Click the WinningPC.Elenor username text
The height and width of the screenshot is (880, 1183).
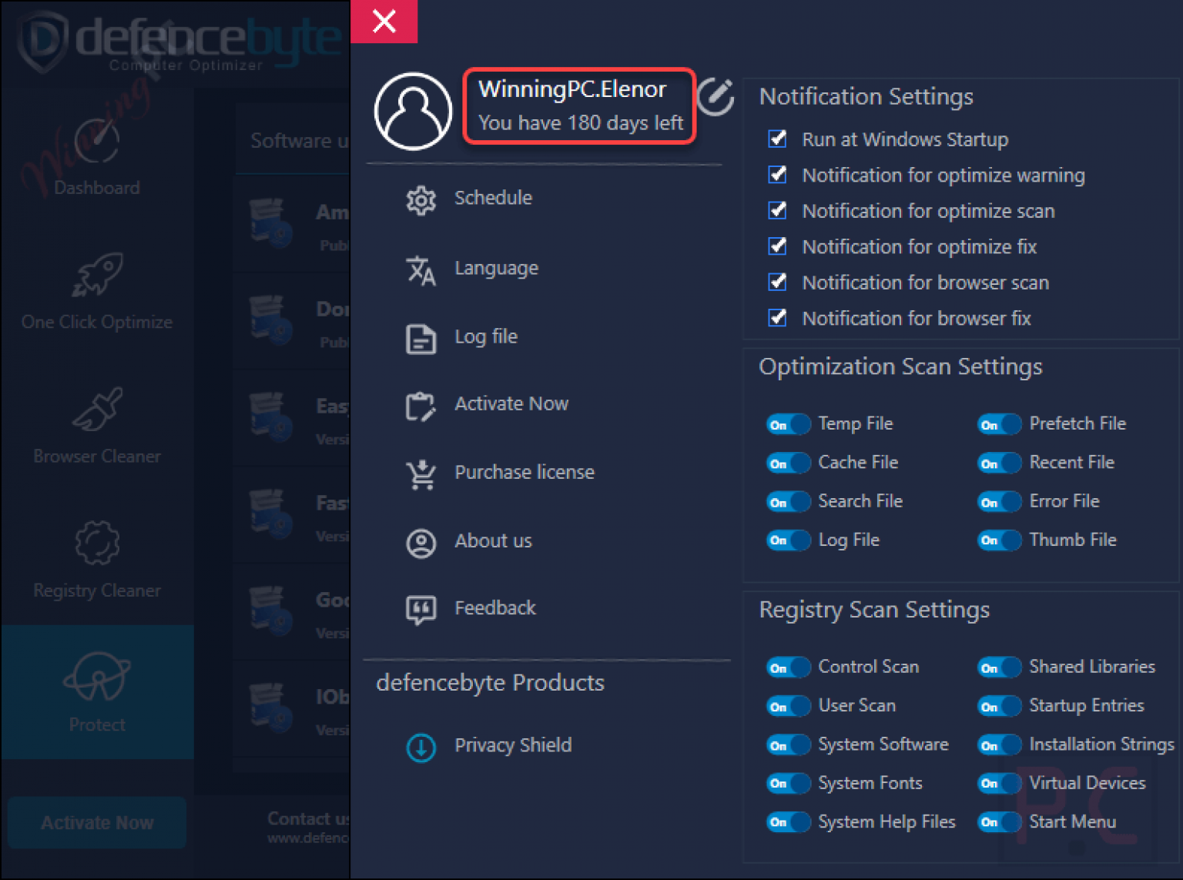click(572, 89)
